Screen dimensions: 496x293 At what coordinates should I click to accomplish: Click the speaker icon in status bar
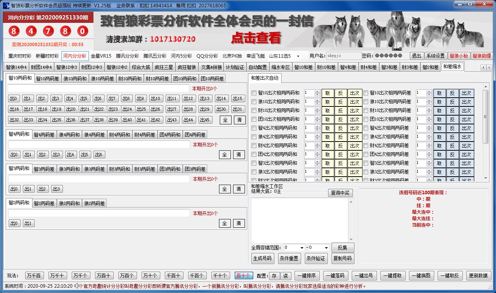coord(77,286)
